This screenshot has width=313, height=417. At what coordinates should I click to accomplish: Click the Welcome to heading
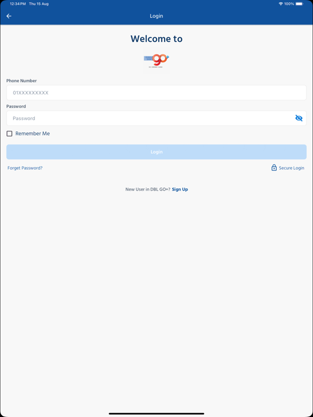point(156,39)
